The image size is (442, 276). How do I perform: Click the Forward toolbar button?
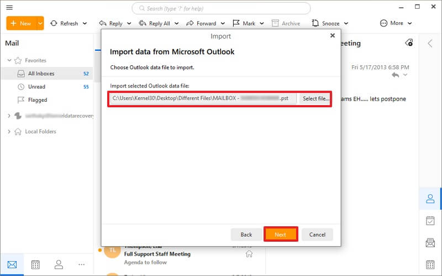[201, 23]
